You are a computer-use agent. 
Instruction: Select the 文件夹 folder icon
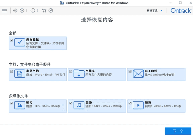tap(79, 74)
